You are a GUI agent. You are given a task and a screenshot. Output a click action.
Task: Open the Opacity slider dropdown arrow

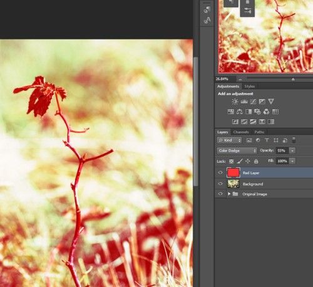(292, 150)
